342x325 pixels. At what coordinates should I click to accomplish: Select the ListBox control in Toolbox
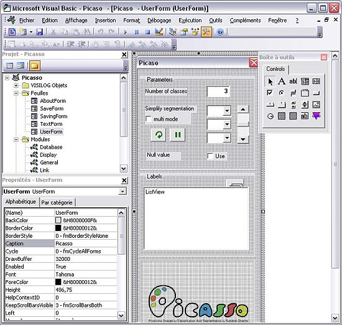click(x=317, y=82)
